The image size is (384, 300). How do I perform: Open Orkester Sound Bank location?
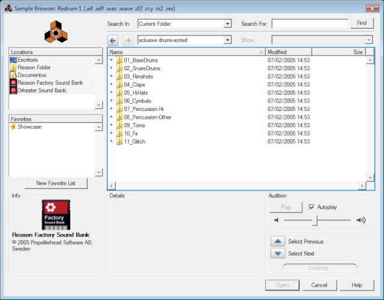click(38, 91)
